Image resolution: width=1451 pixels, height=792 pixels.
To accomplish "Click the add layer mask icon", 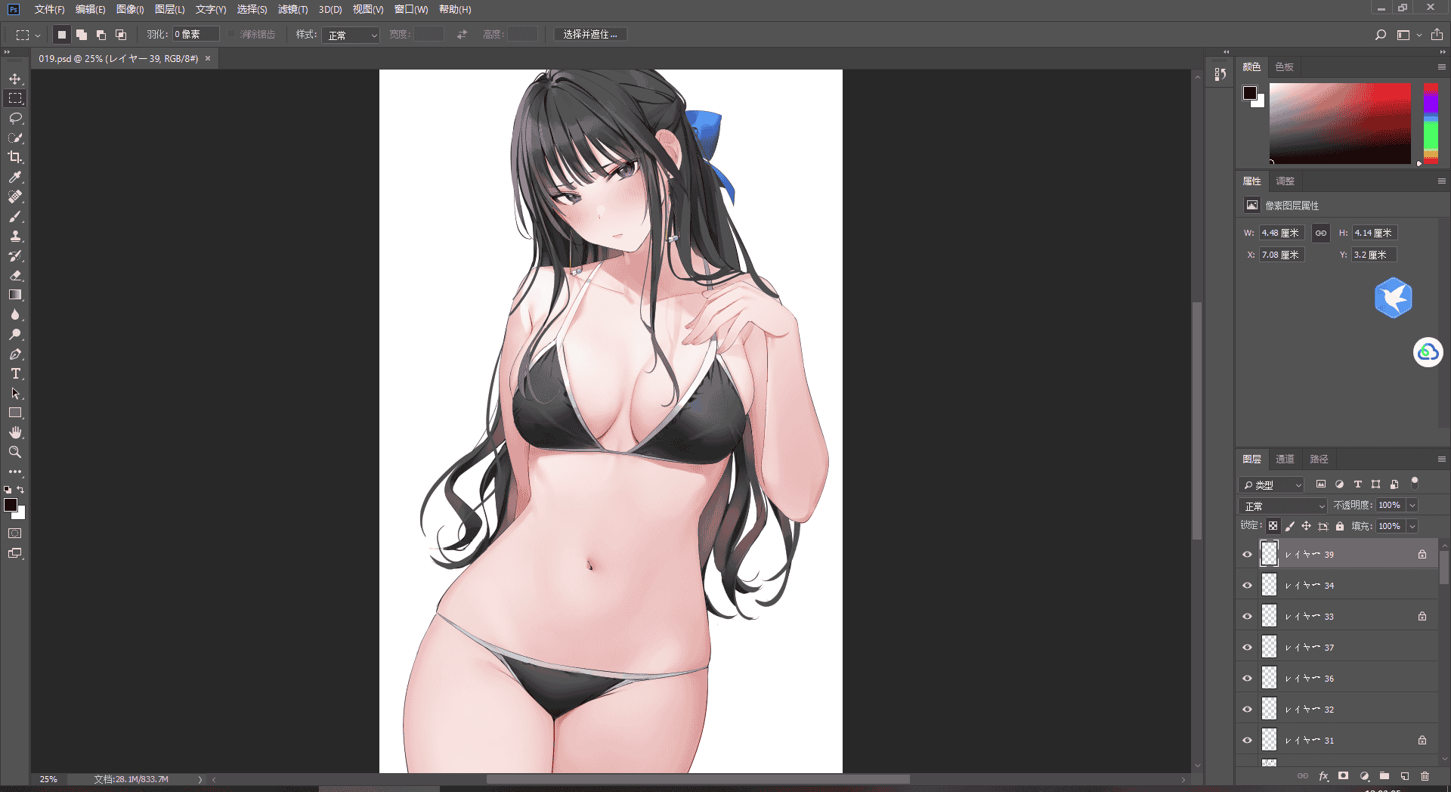I will [x=1343, y=776].
